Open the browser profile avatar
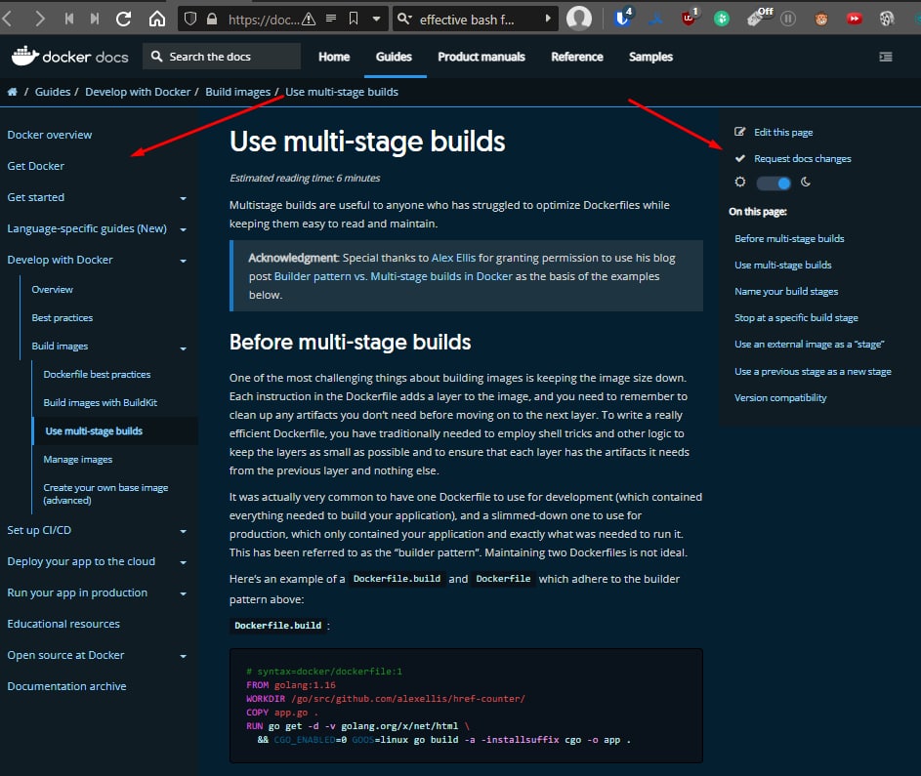Image resolution: width=921 pixels, height=776 pixels. coord(579,19)
